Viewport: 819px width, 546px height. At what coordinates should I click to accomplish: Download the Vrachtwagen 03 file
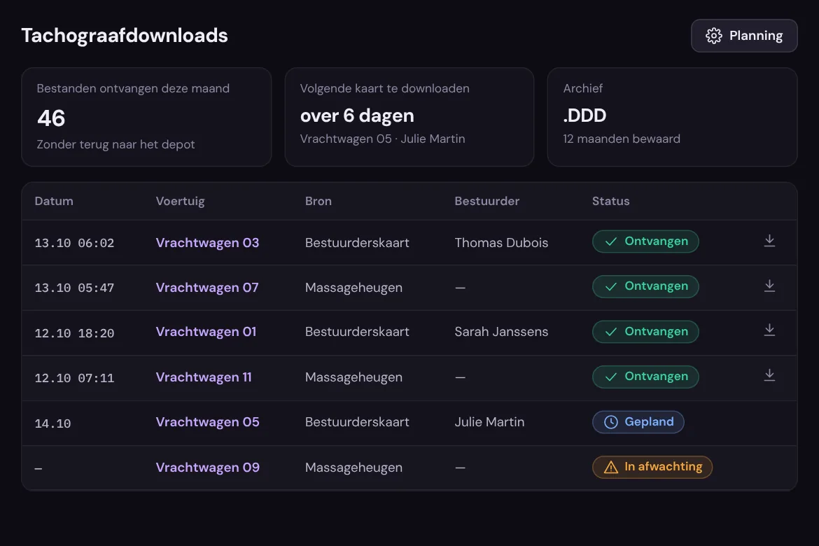pos(769,241)
